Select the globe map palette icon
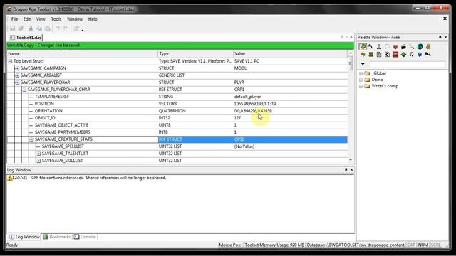 tap(420, 46)
